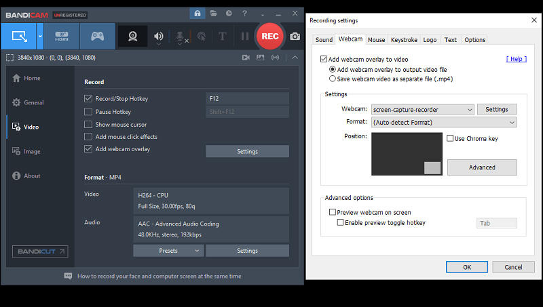
Task: Open the Webcam device dropdown
Action: point(422,109)
